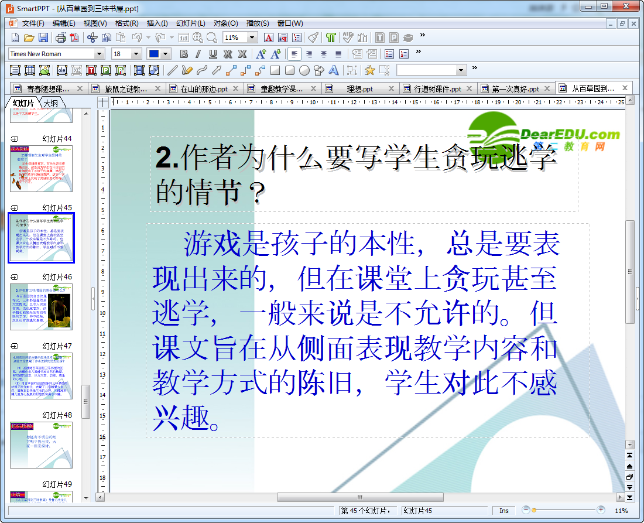Copy selection with the copy icon
Screen dimensions: 644x523
107,38
